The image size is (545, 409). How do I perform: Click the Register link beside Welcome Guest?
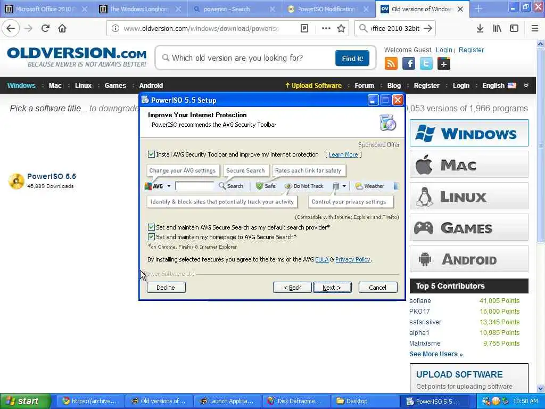pos(471,50)
